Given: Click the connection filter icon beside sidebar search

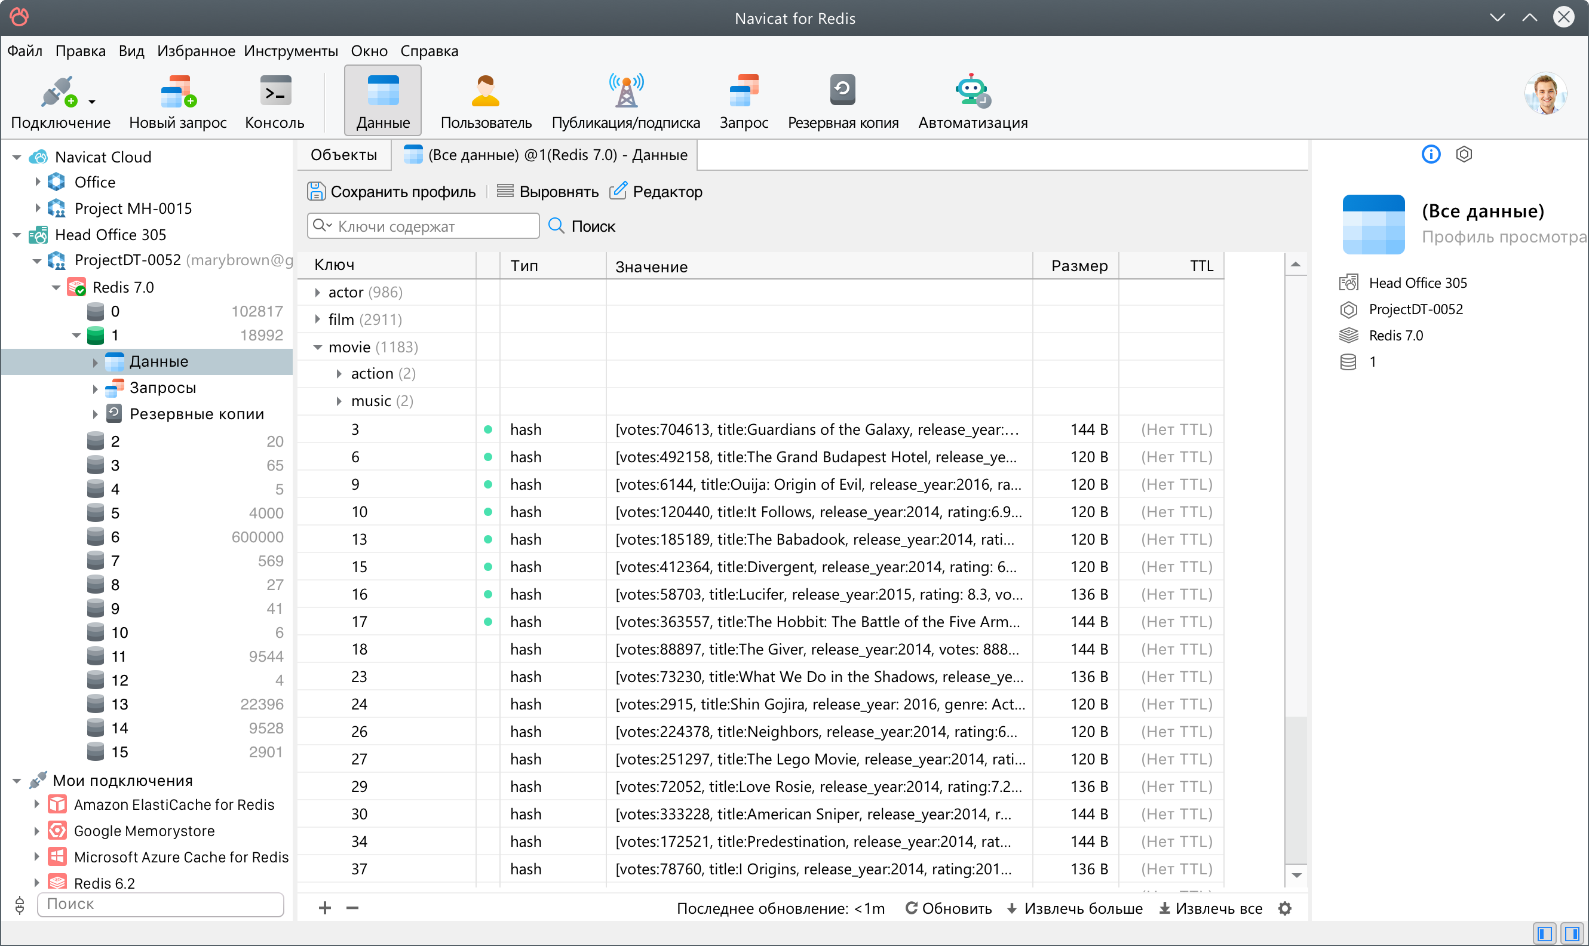Looking at the screenshot, I should point(19,905).
